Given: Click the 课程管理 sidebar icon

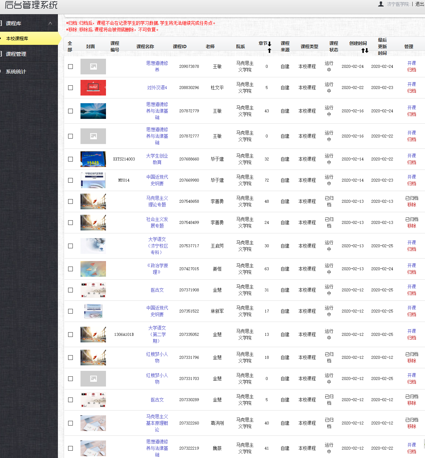Looking at the screenshot, I should coord(1,54).
